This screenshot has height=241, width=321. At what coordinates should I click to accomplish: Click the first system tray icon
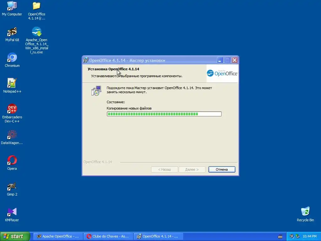click(291, 236)
